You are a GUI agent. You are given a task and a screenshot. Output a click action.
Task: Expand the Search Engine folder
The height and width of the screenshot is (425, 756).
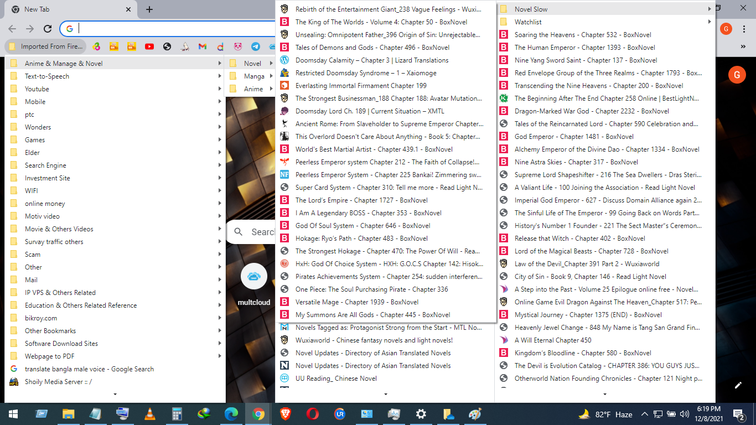(x=115, y=165)
